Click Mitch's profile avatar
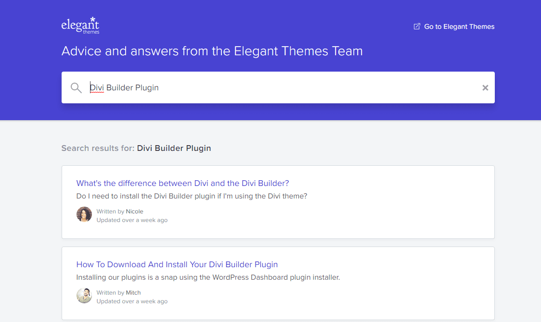 pos(84,296)
